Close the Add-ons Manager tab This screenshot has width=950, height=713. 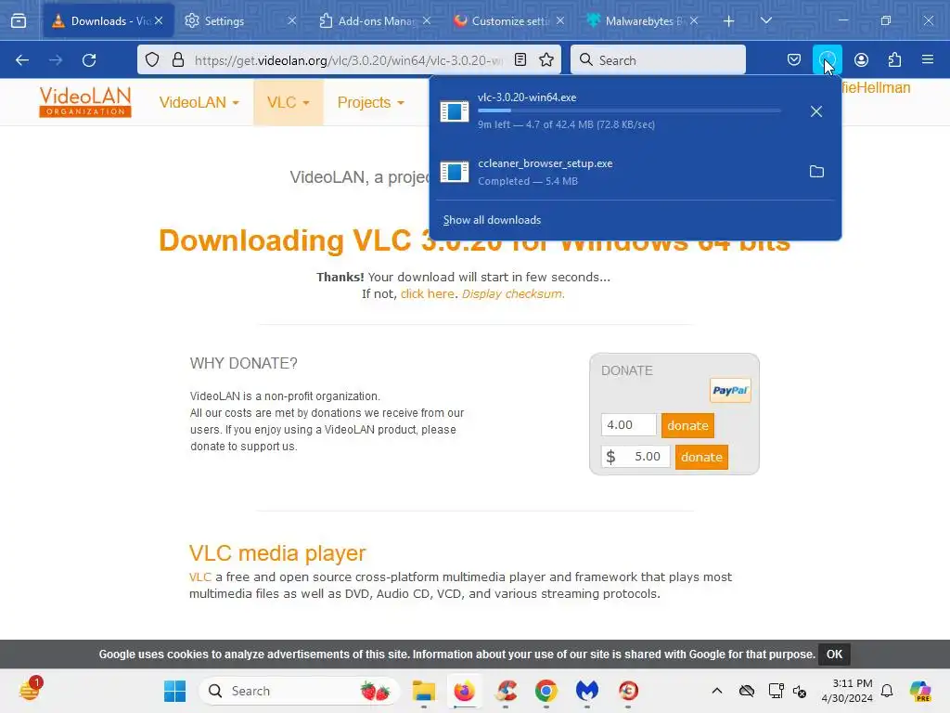(427, 20)
